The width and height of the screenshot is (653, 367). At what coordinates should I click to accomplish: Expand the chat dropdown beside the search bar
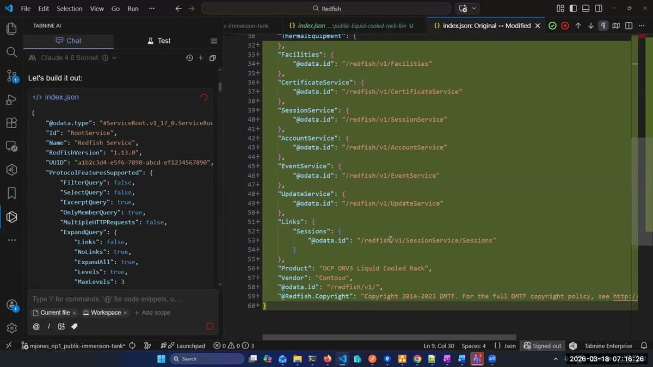point(475,9)
